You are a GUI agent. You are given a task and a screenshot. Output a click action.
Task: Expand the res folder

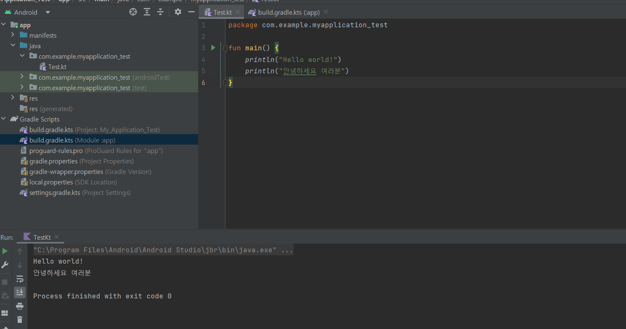click(13, 98)
